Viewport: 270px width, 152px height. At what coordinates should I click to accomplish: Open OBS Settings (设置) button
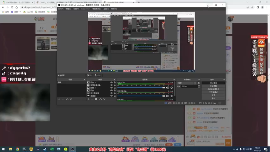(213, 95)
